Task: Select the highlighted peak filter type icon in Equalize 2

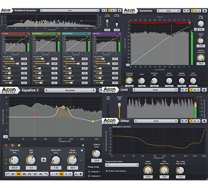Action: click(18, 174)
